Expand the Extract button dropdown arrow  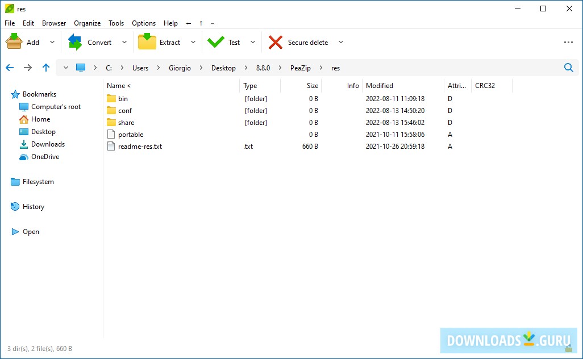click(193, 43)
